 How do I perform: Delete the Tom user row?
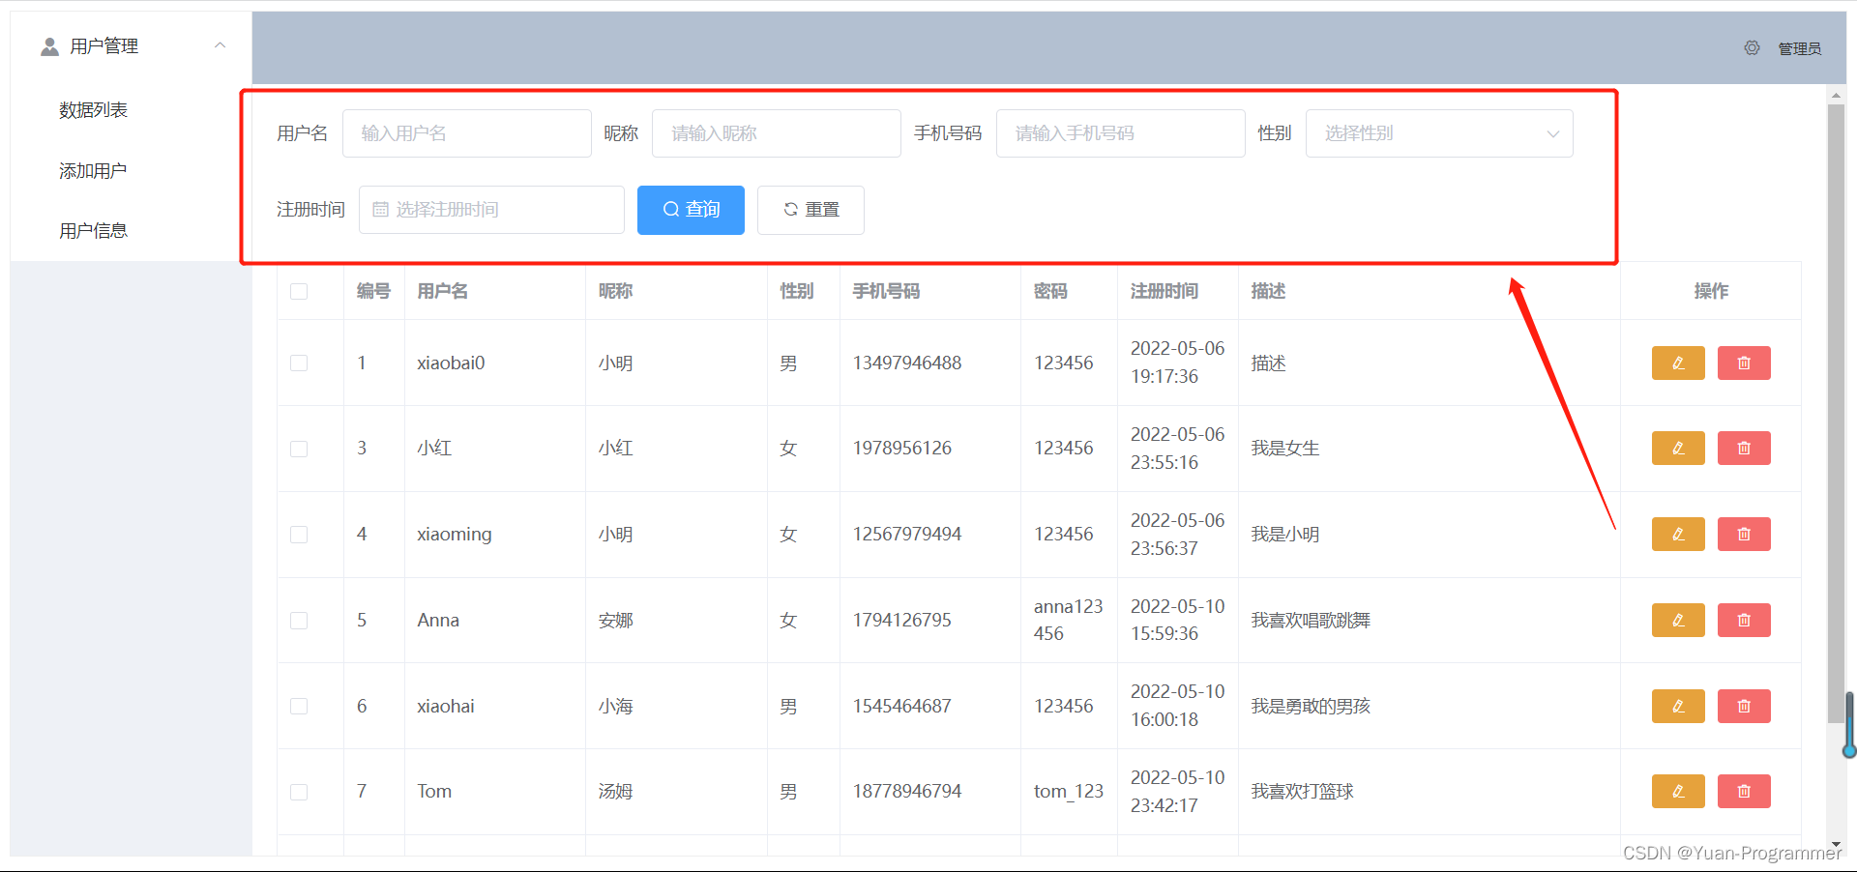[x=1744, y=792]
